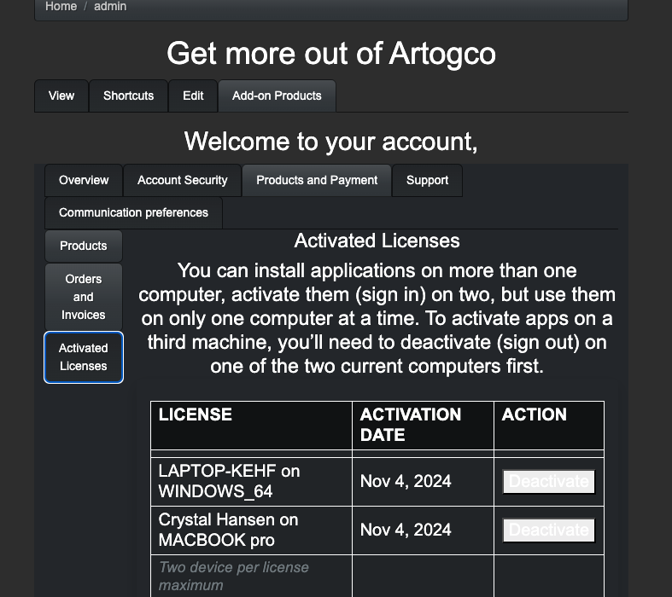Deactivate the Crystal Hansen MACBOOK license
The height and width of the screenshot is (597, 672).
(549, 530)
